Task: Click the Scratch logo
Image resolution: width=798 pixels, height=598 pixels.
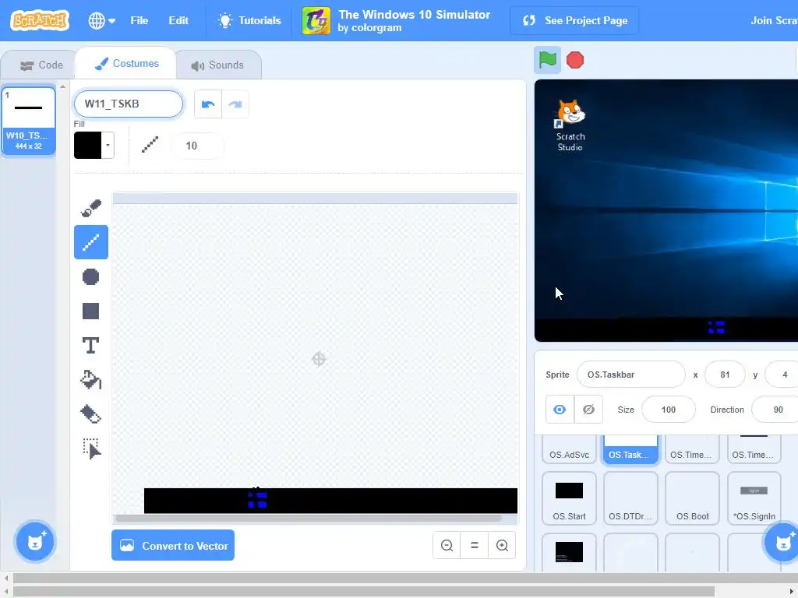Action: (x=40, y=20)
